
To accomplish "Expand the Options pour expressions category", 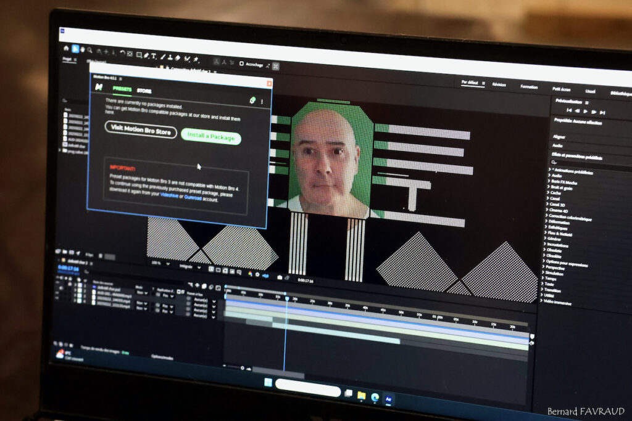I will click(x=545, y=261).
